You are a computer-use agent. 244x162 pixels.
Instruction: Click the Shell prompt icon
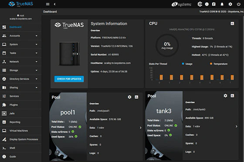pyautogui.click(x=4, y=148)
